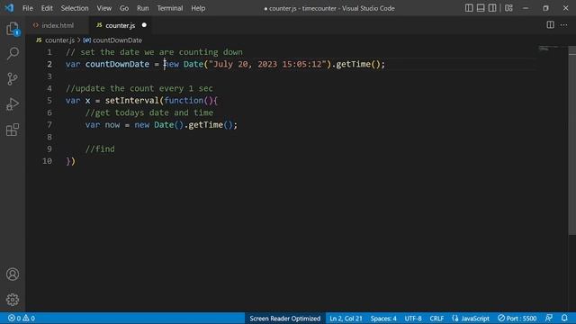
Task: Open the Terminal menu
Action: (170, 8)
